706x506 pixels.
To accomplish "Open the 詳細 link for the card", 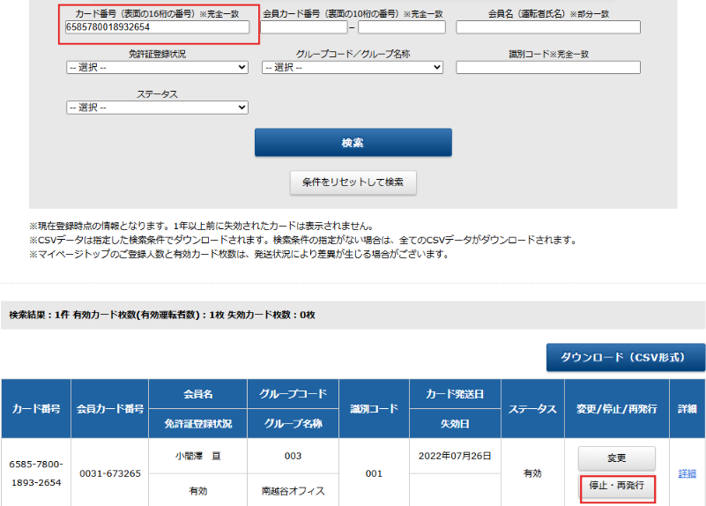I will pyautogui.click(x=687, y=473).
